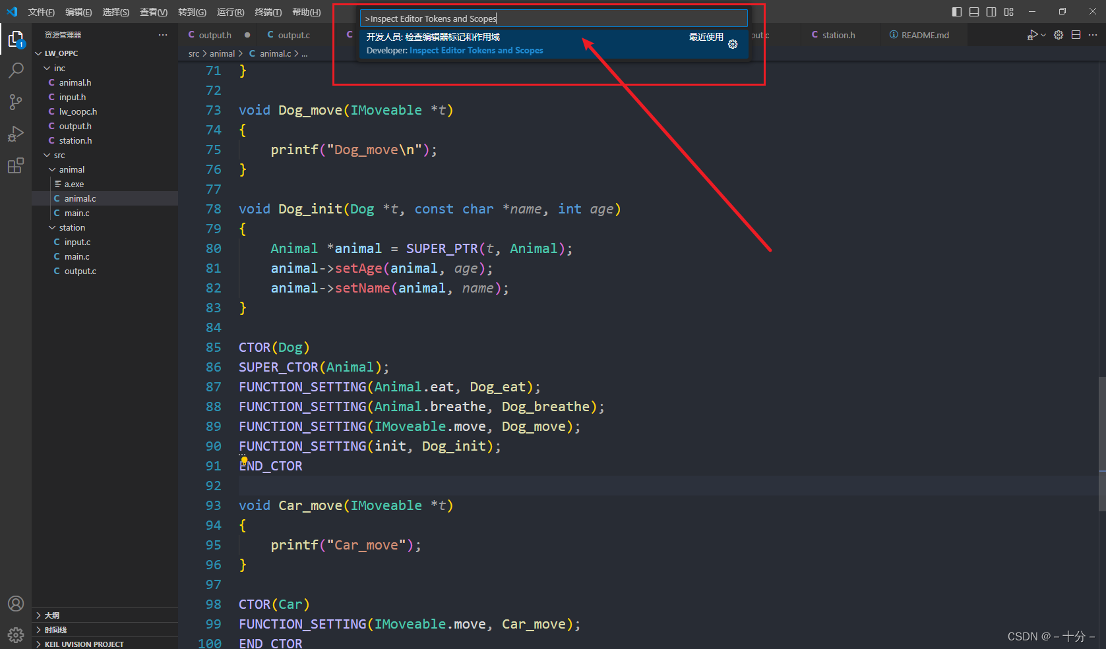Open input.h in explorer
Screen dimensions: 1106x649
(x=106, y=97)
